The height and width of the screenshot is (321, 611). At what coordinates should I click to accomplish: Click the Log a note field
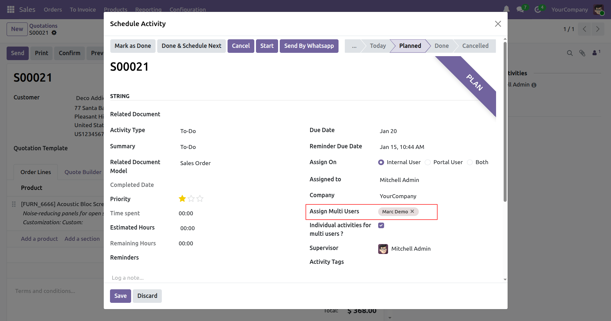(x=303, y=278)
